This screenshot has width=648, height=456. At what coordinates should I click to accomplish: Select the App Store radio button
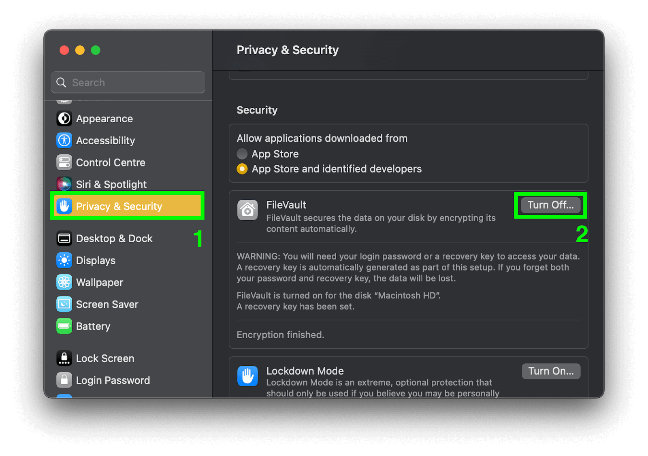coord(242,154)
